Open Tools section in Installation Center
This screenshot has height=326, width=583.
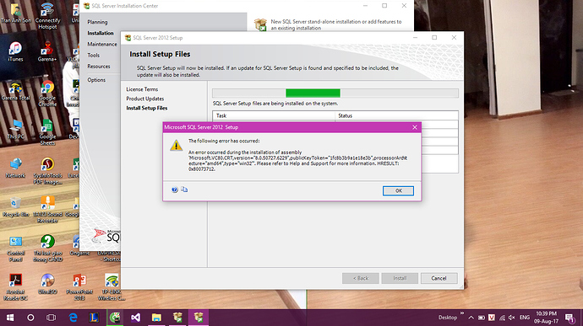coord(93,56)
